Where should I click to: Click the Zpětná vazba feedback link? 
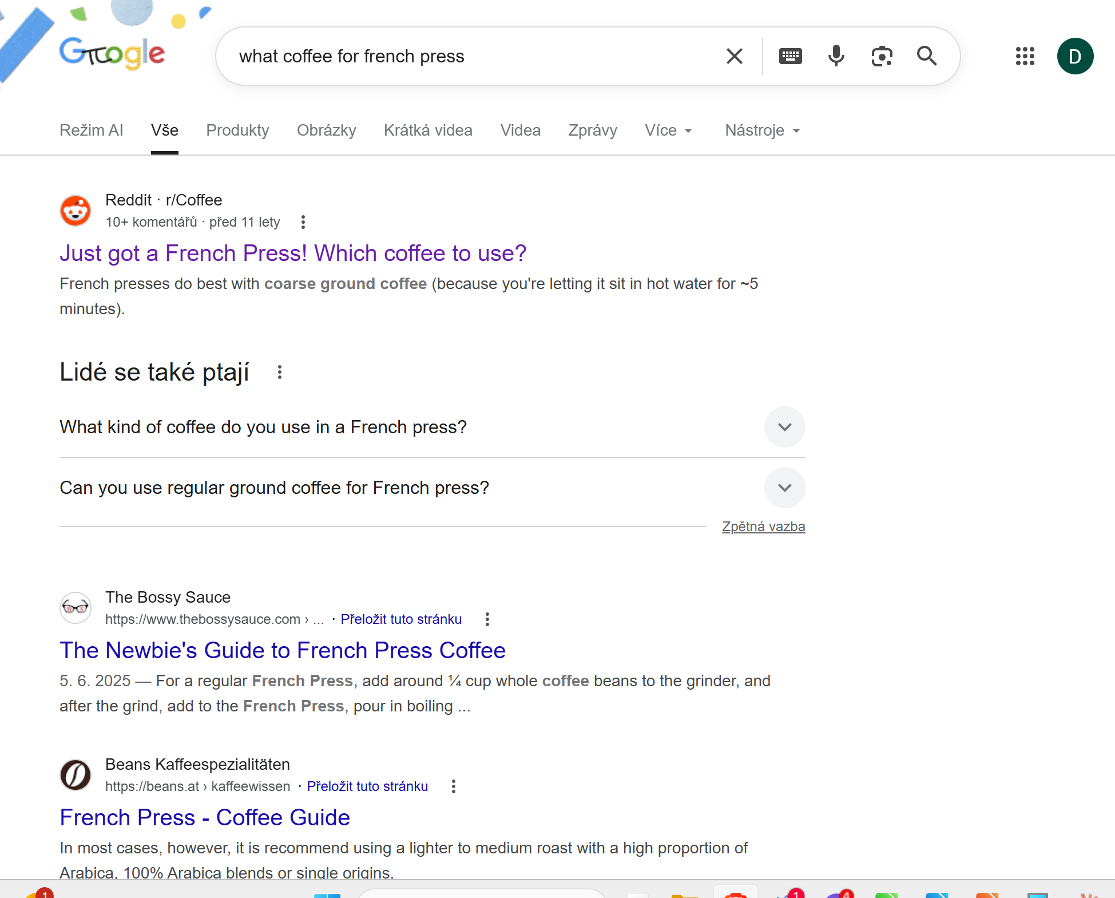point(763,527)
